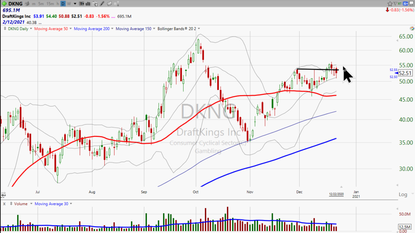Click the DKNG ticker symbol
The width and height of the screenshot is (415, 233).
[16, 4]
